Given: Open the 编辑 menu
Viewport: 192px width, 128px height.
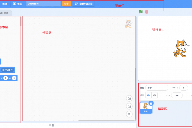Looking at the screenshot, I should pyautogui.click(x=5, y=4).
